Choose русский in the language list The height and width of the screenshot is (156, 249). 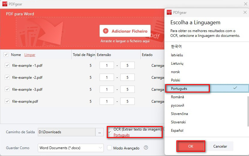point(178,105)
